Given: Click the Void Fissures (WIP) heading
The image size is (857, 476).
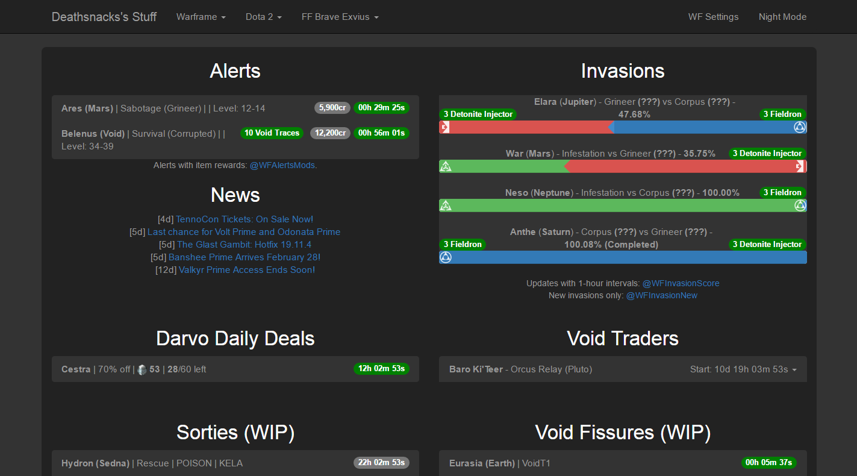Looking at the screenshot, I should point(623,433).
